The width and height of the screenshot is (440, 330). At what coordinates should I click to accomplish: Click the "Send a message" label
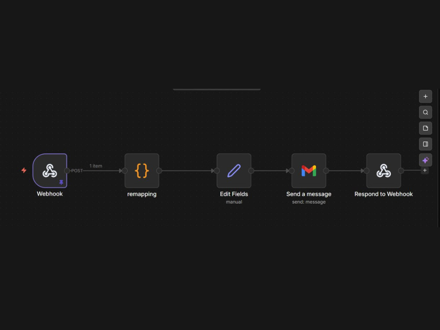tap(309, 194)
